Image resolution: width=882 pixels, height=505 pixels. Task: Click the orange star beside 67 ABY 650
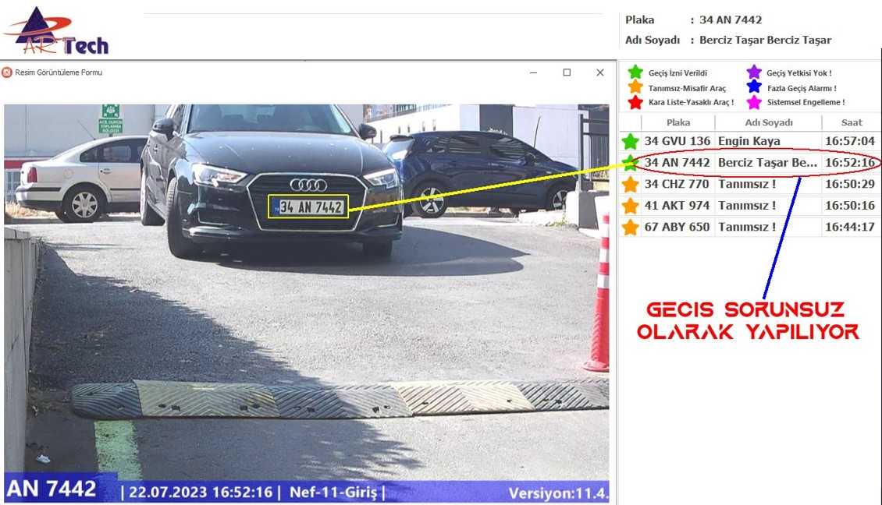[631, 227]
